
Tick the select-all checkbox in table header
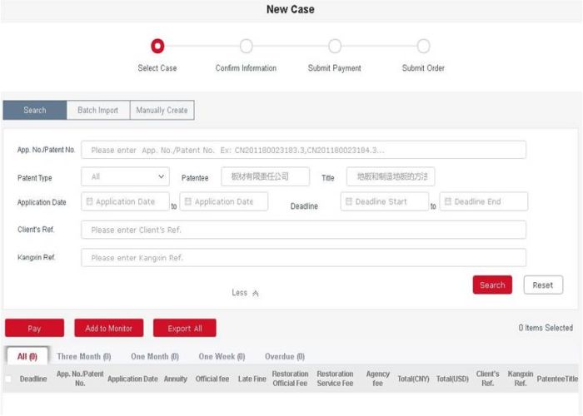(x=8, y=379)
